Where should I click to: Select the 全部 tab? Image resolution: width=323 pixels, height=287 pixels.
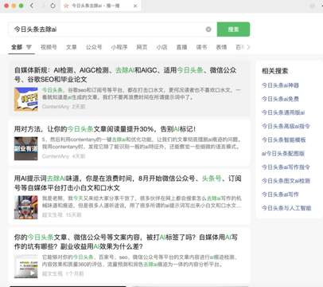[x=17, y=47]
